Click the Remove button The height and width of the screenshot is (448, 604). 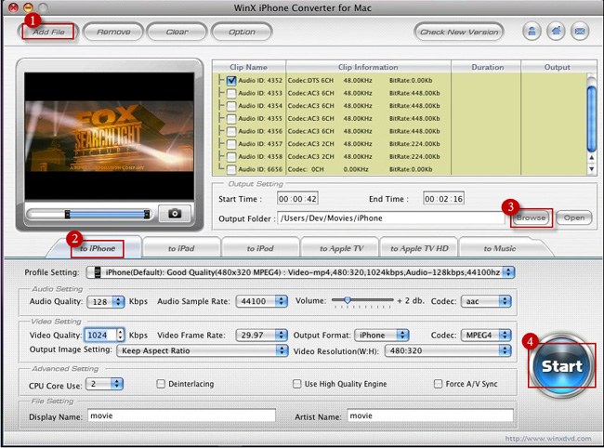click(x=113, y=32)
